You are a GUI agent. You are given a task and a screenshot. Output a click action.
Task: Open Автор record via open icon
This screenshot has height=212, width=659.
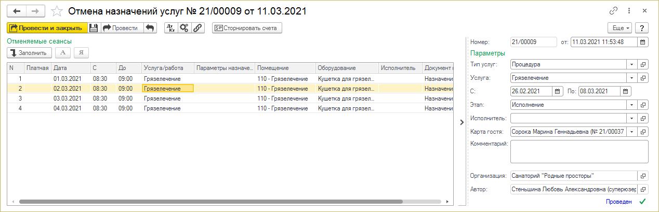tap(643, 190)
